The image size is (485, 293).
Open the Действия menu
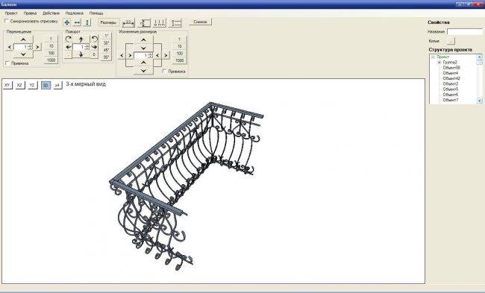[x=51, y=13]
